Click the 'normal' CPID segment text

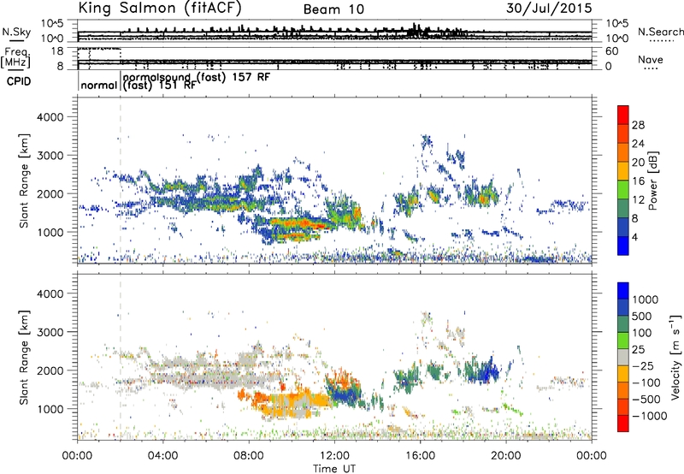(99, 85)
